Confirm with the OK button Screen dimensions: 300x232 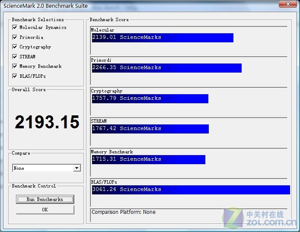pos(45,210)
